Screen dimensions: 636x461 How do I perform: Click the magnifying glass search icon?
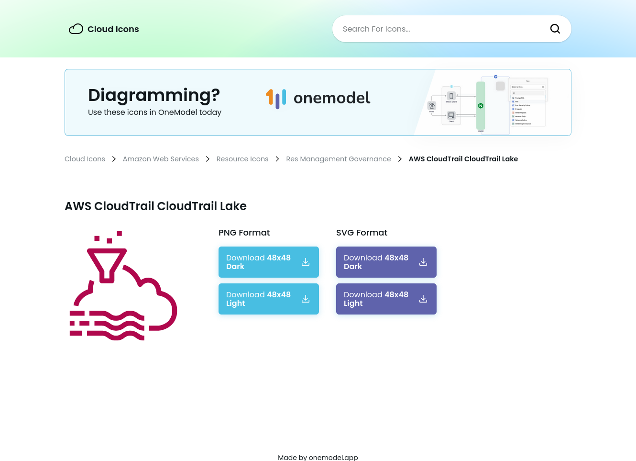coord(555,29)
